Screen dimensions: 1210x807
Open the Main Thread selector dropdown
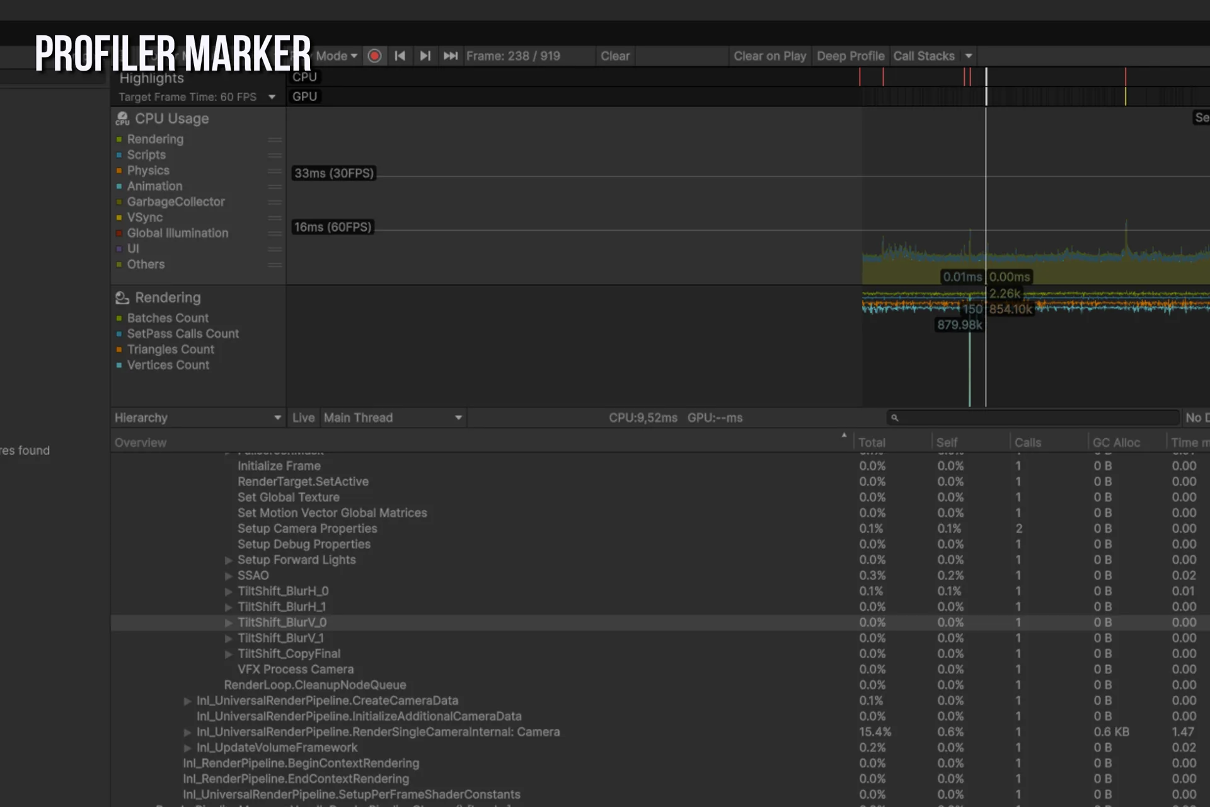tap(458, 417)
